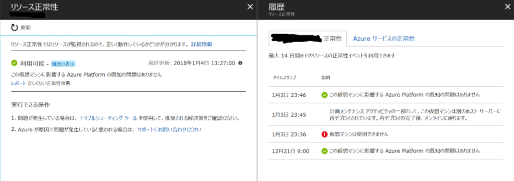
Task: Open the 詳細情報 link
Action: (202, 44)
